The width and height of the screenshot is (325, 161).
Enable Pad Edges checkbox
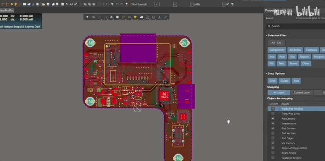pos(273,138)
